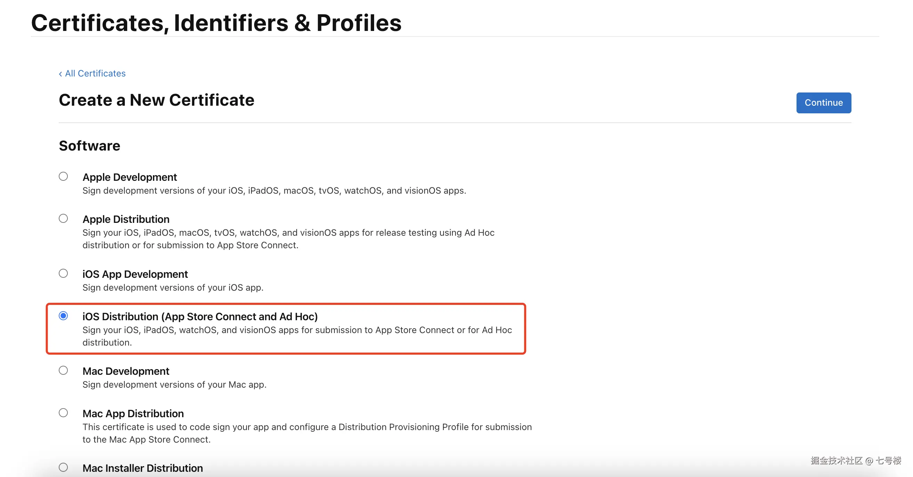Viewport: 913px width, 477px height.
Task: Click the "Apple Development" option title text
Action: point(129,177)
